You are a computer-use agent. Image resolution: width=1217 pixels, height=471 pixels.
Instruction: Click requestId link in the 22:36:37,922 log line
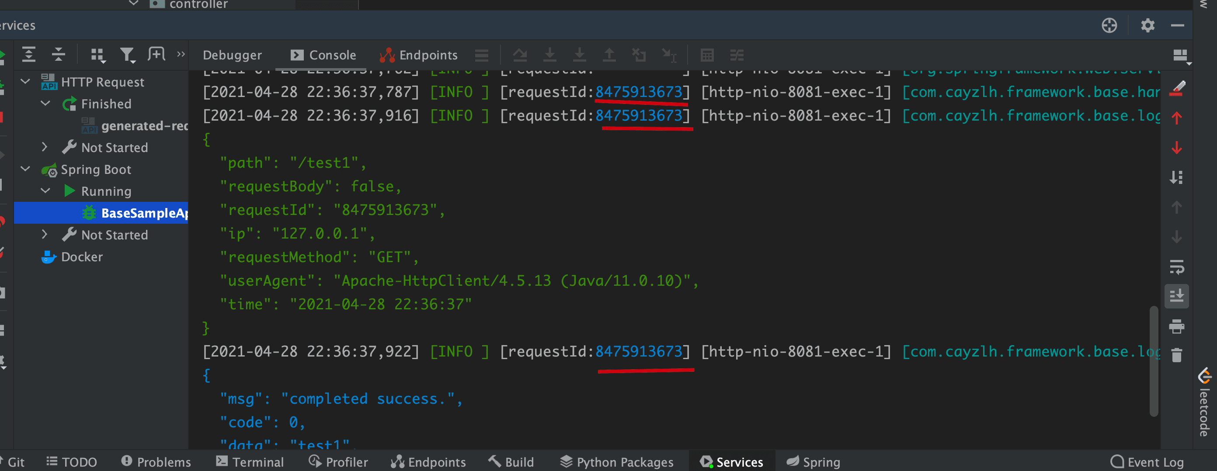click(639, 351)
